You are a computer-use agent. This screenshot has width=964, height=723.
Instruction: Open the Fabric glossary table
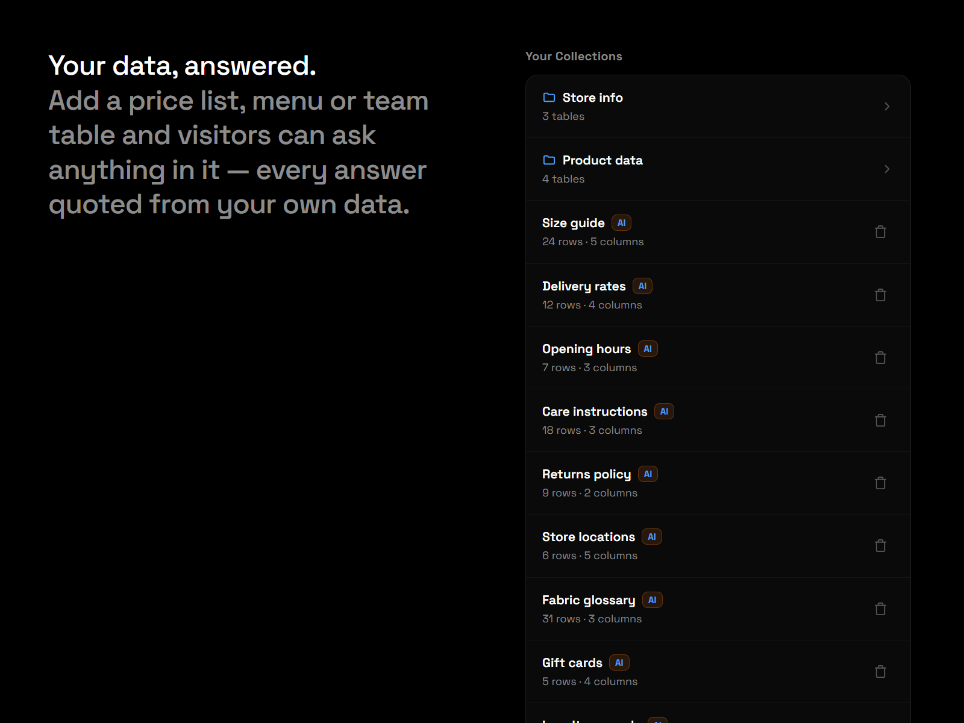[718, 609]
